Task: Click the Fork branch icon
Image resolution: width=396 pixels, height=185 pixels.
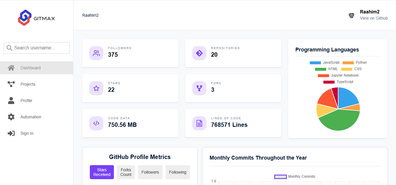Action: click(x=199, y=88)
